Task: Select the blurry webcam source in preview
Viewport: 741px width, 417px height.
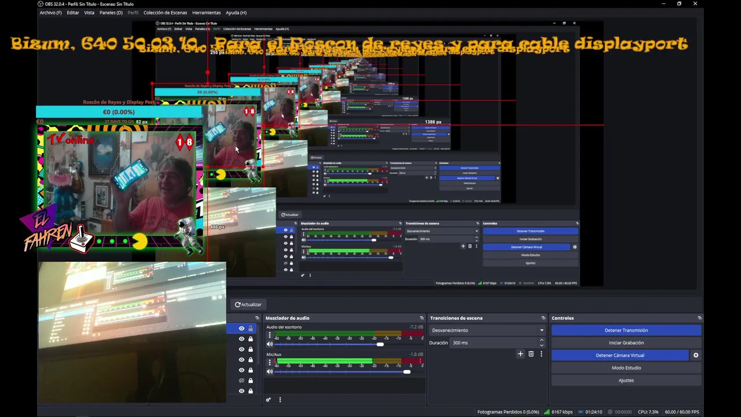Action: (x=132, y=332)
